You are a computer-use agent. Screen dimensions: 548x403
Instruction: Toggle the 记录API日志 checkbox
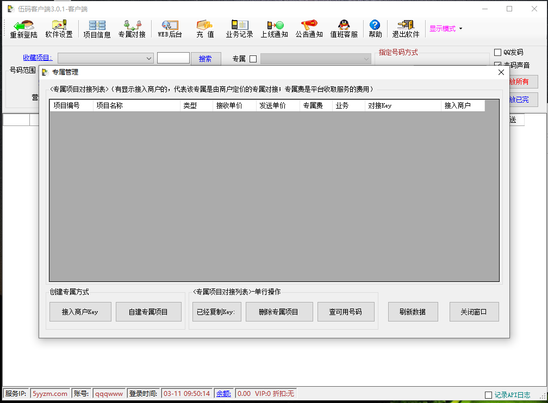(488, 395)
